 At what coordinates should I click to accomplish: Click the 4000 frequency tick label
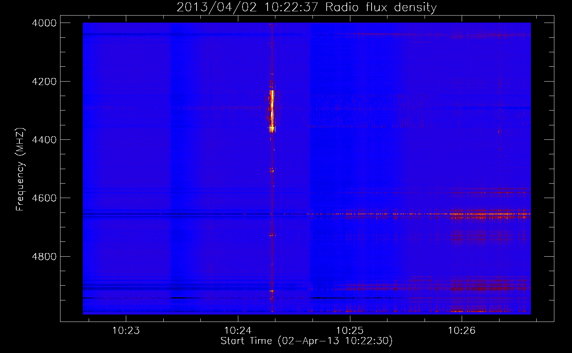[44, 23]
